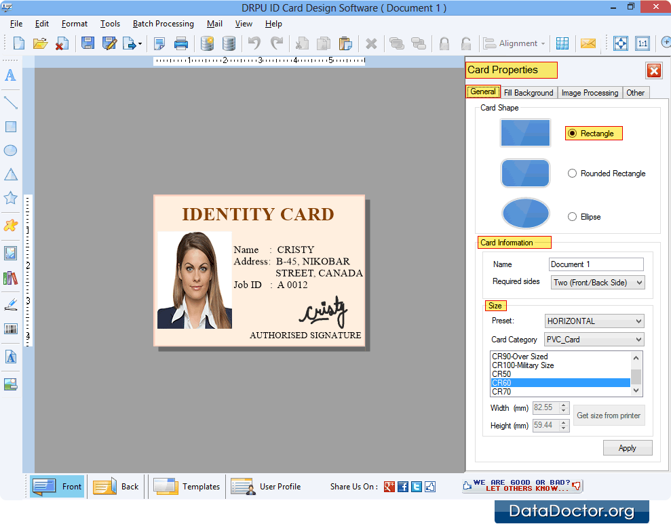Image resolution: width=671 pixels, height=524 pixels.
Task: Select the Text tool (letter A)
Action: tap(10, 76)
